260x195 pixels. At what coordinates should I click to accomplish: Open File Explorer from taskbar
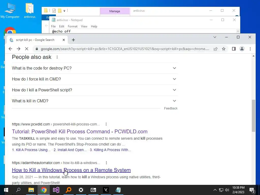(31, 190)
